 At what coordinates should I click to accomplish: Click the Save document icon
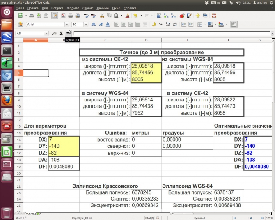click(38, 16)
